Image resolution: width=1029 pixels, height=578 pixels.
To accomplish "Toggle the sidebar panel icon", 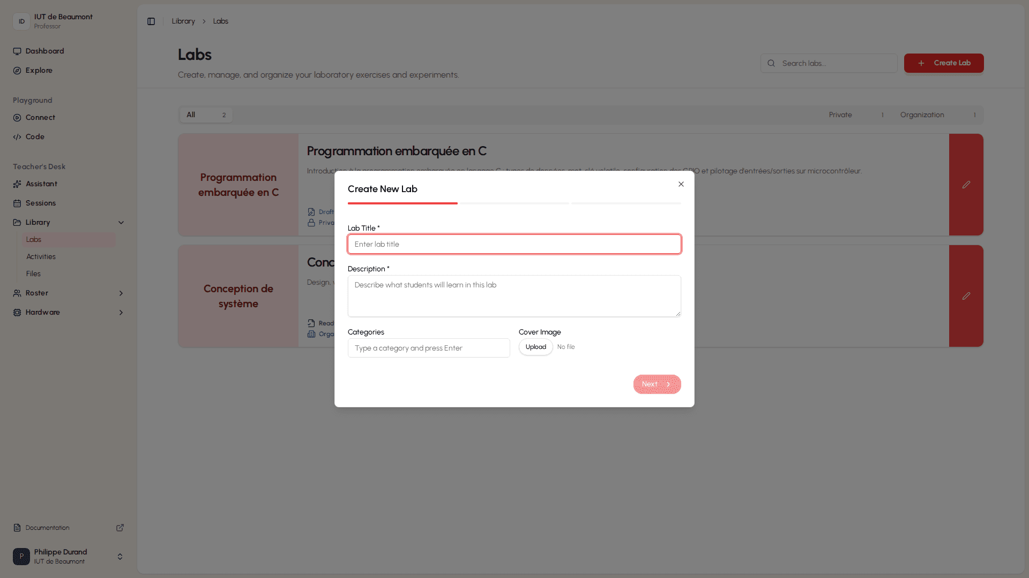I will [151, 21].
